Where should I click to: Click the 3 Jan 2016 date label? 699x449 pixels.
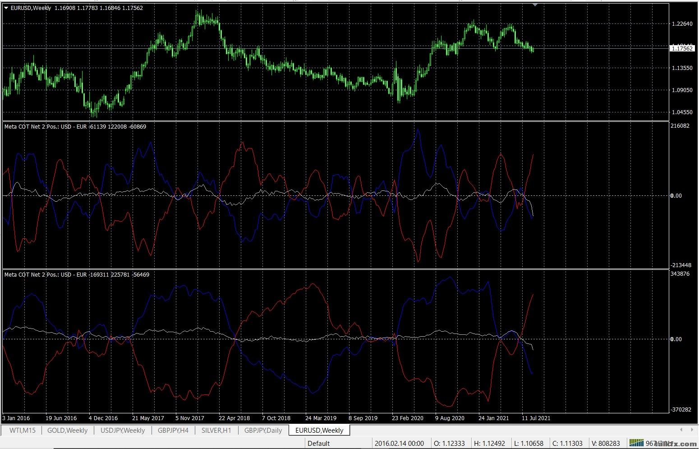click(x=17, y=418)
